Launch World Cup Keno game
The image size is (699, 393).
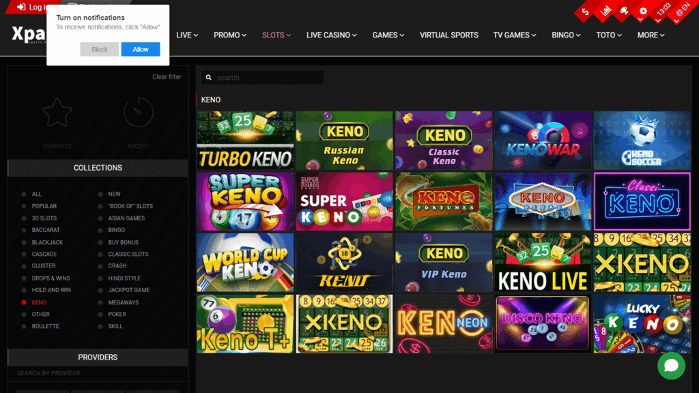[245, 263]
